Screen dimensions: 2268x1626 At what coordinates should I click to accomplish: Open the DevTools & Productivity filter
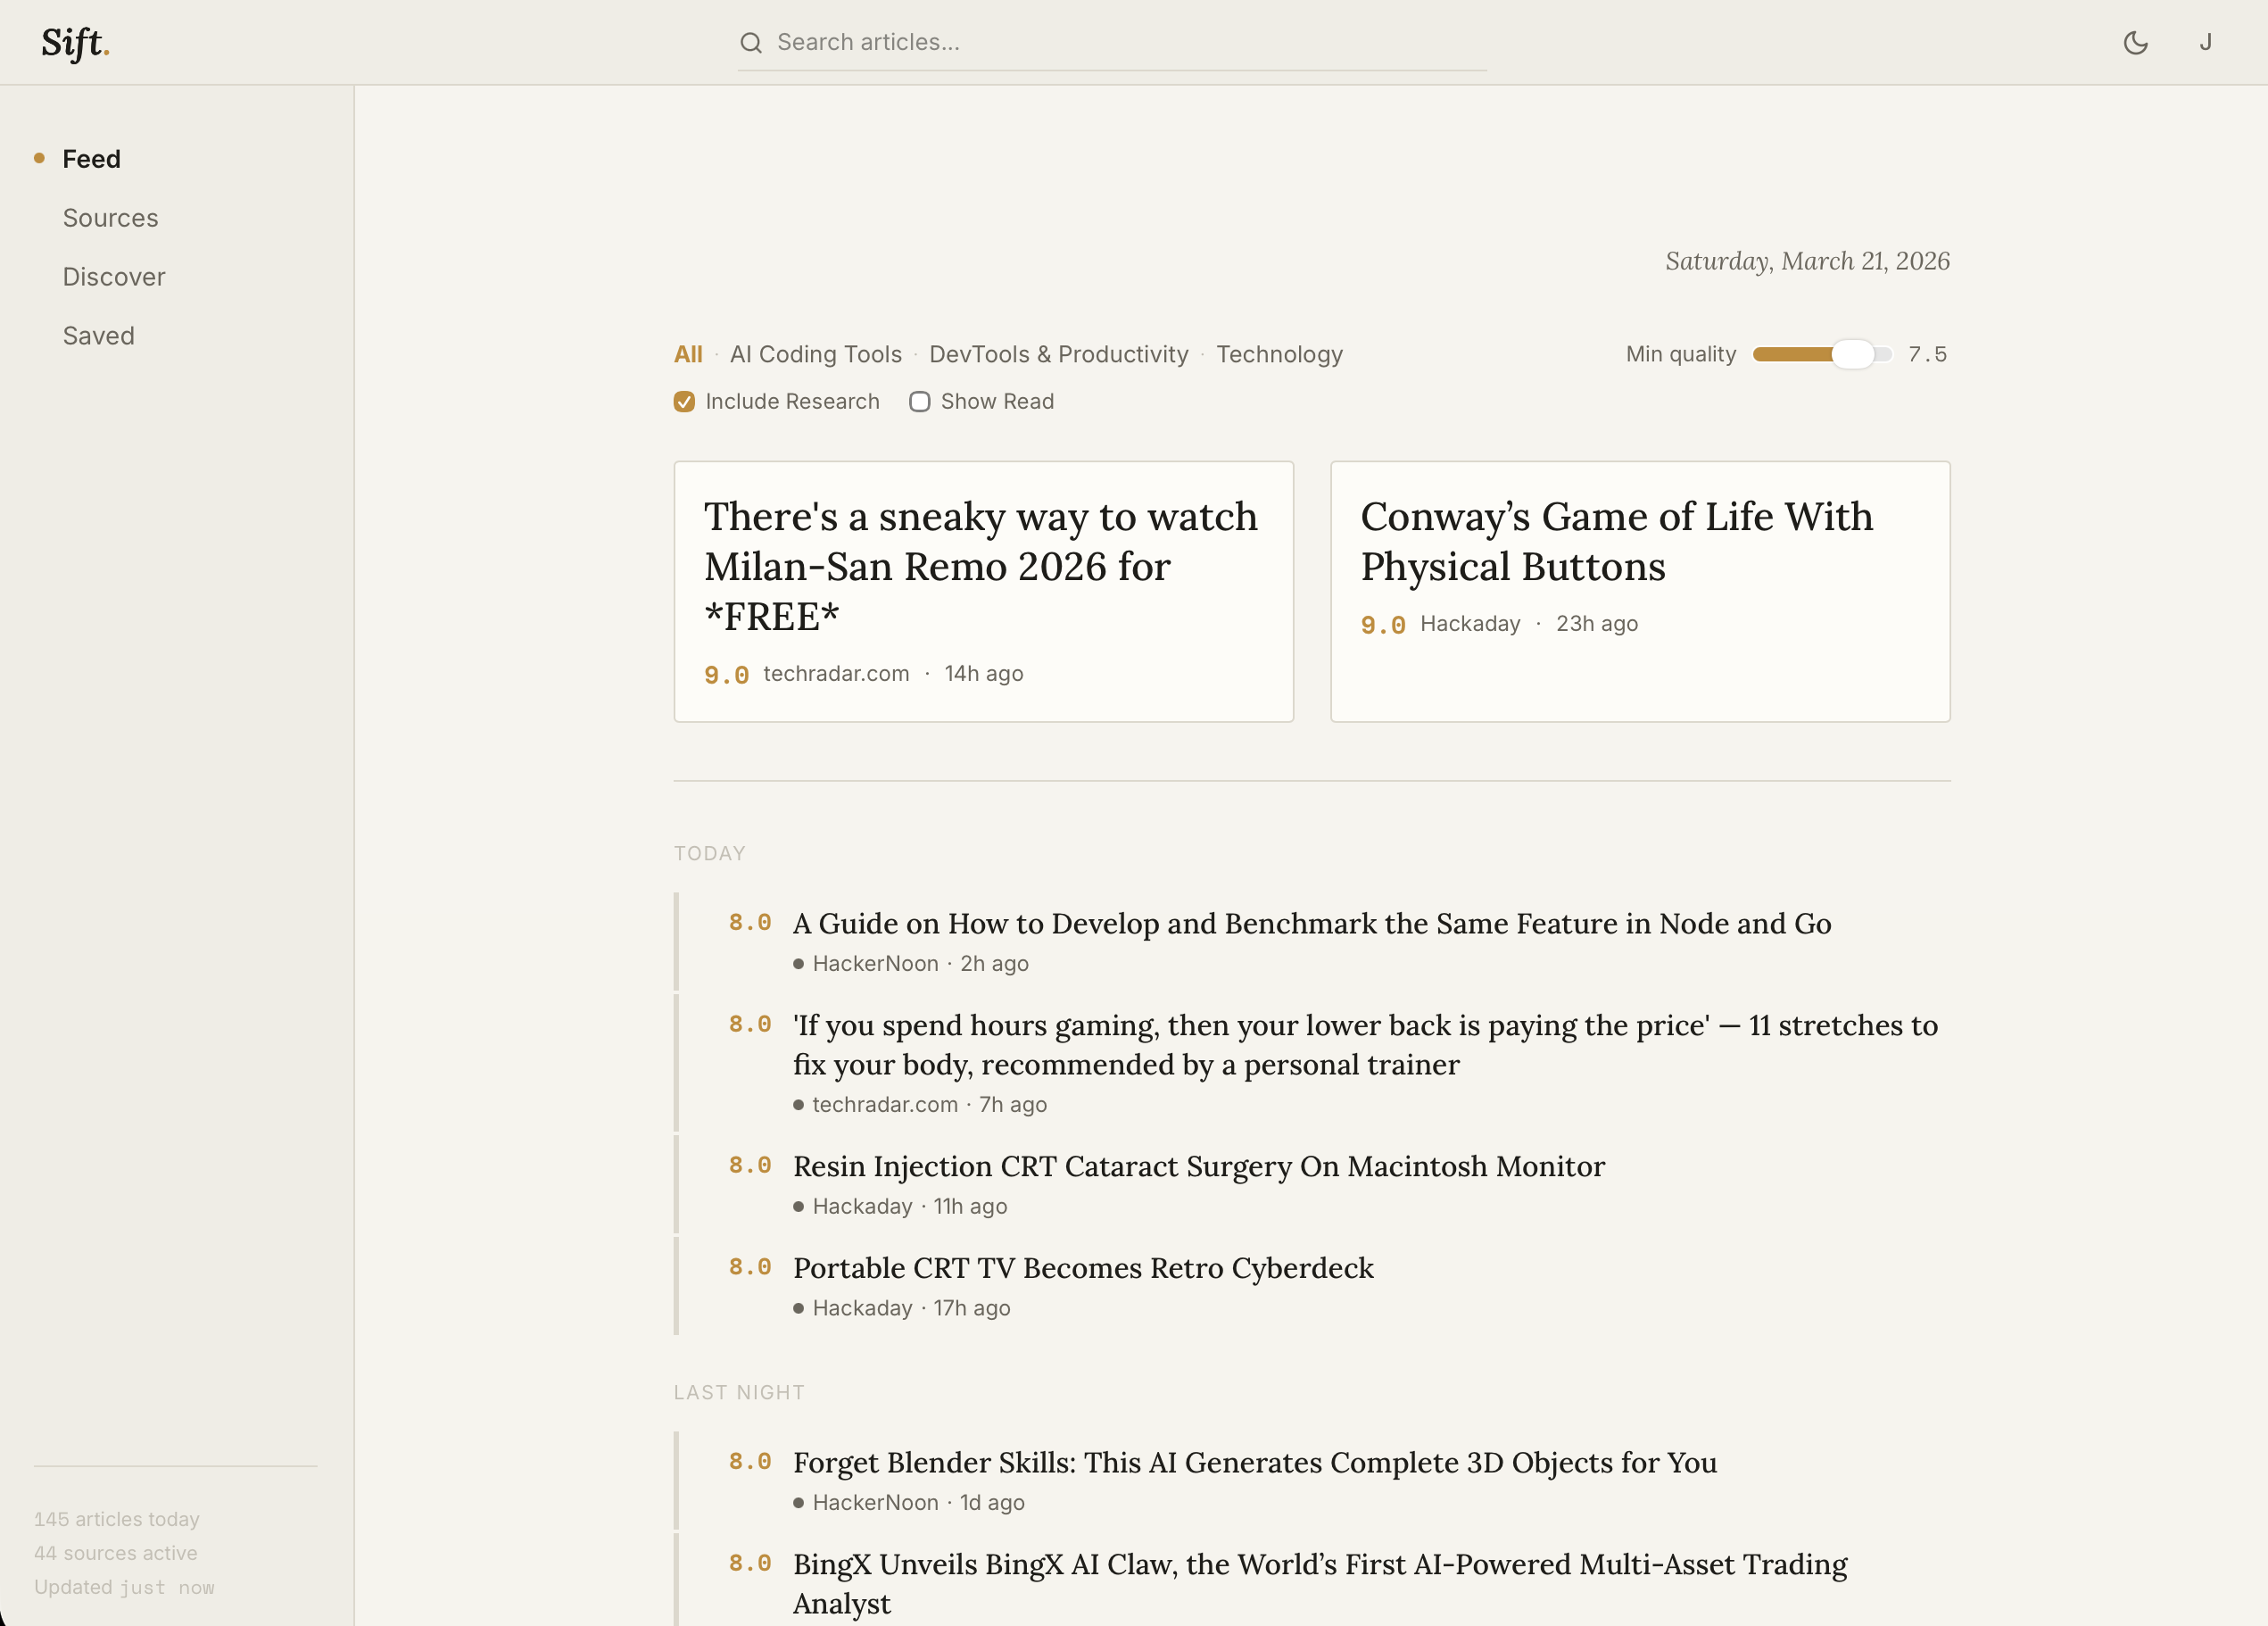click(1058, 354)
